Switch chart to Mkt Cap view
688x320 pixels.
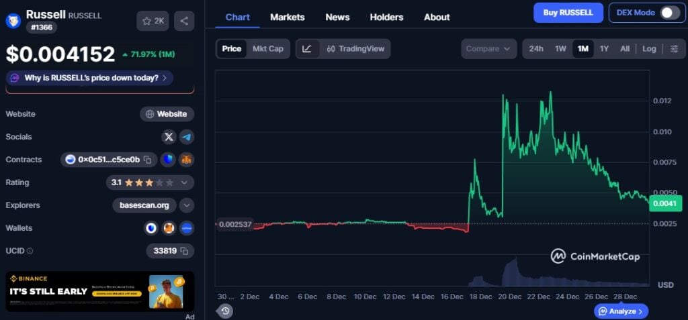pos(267,49)
